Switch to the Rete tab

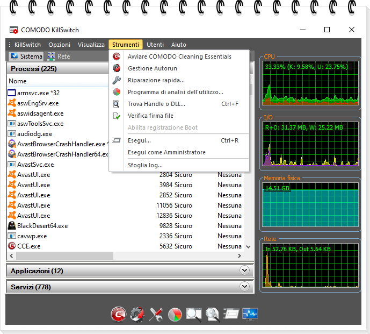59,56
